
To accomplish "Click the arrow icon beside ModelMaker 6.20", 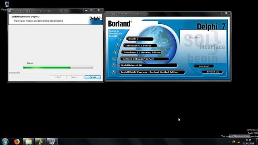I will [113, 65].
